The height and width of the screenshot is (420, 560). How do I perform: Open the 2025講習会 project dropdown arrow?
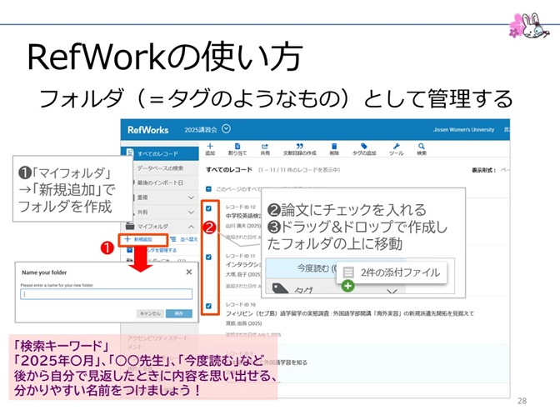(x=226, y=129)
